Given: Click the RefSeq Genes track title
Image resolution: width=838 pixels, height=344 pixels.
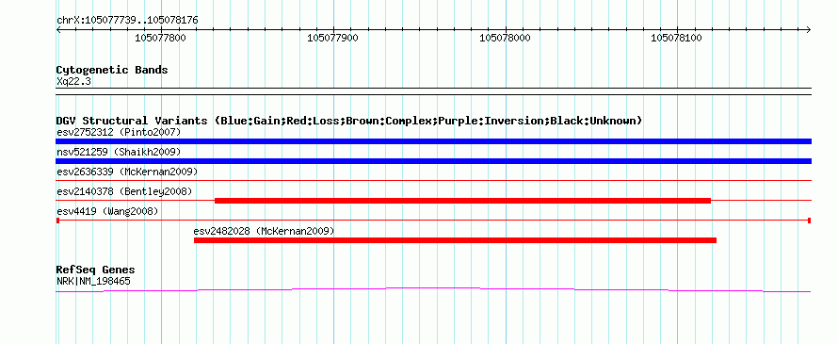Looking at the screenshot, I should (96, 270).
